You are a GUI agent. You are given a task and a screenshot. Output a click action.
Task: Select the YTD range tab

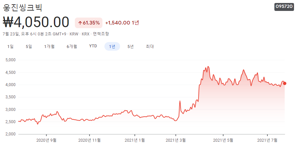coord(93,46)
